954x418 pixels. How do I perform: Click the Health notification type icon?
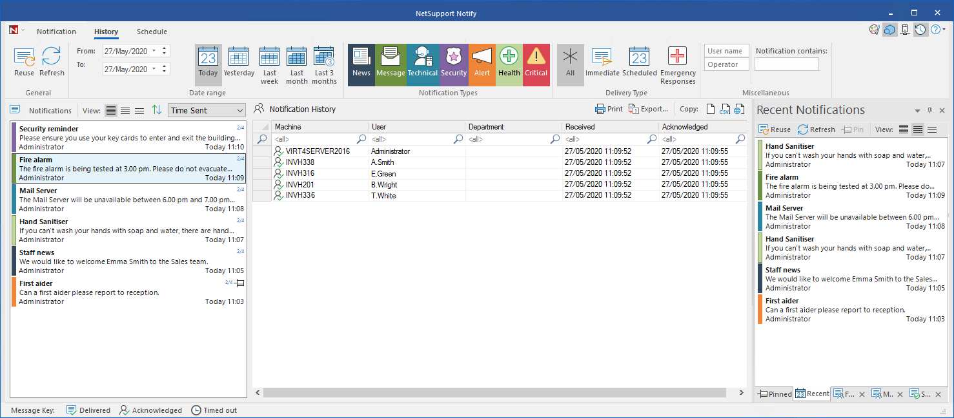509,64
